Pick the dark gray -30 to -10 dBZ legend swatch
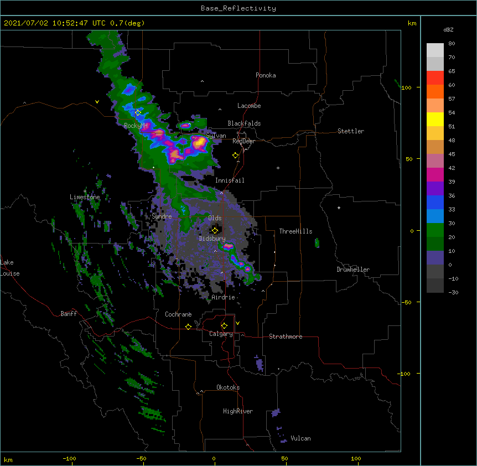The height and width of the screenshot is (466, 477). pyautogui.click(x=435, y=286)
